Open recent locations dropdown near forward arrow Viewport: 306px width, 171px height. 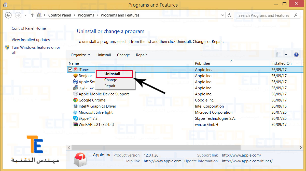26,15
